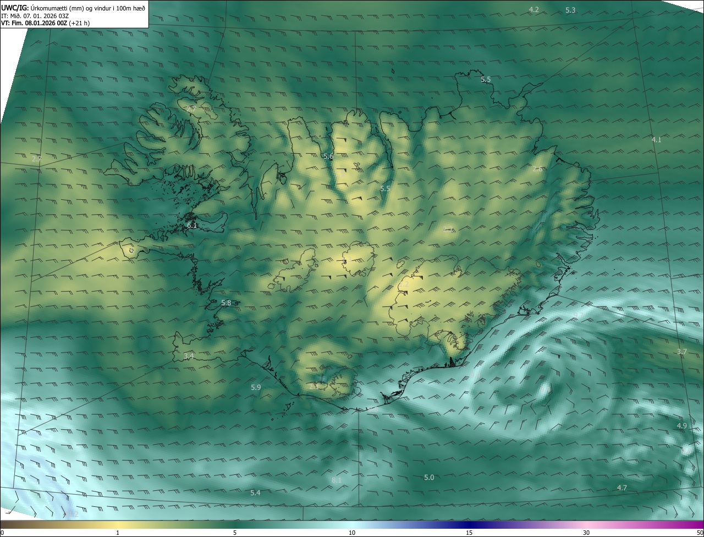Select the map value 5.6
The width and height of the screenshot is (704, 537).
click(328, 157)
